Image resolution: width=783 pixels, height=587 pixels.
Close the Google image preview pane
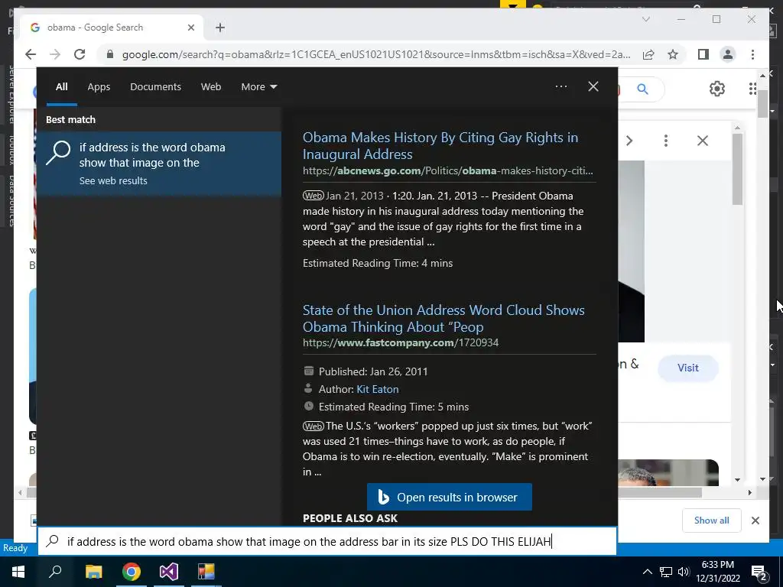click(x=702, y=141)
